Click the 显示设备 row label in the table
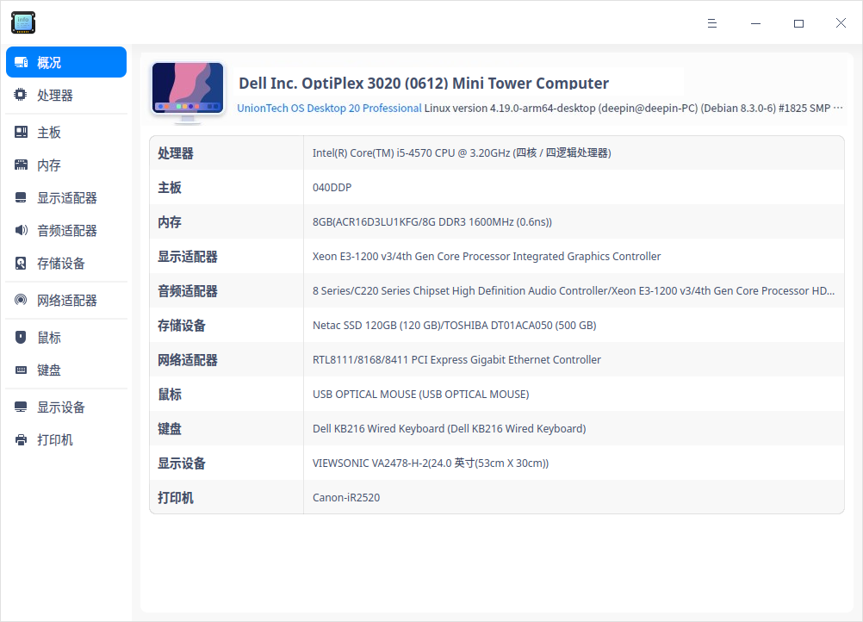Image resolution: width=863 pixels, height=622 pixels. pos(182,463)
